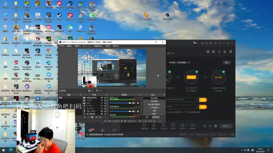Lock the display capture source
The image size is (273, 153).
click(105, 114)
